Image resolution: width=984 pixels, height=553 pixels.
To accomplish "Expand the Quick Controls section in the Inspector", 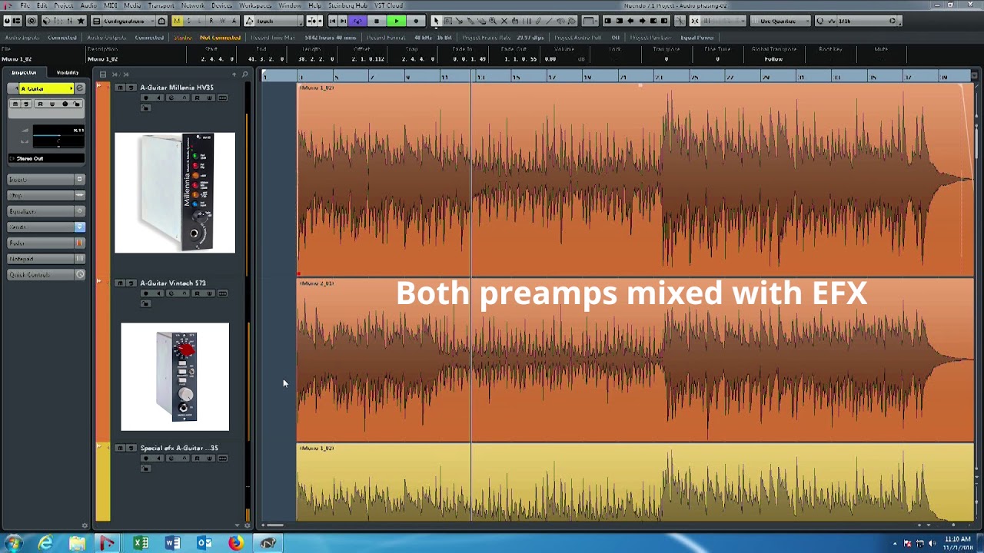I will point(46,275).
